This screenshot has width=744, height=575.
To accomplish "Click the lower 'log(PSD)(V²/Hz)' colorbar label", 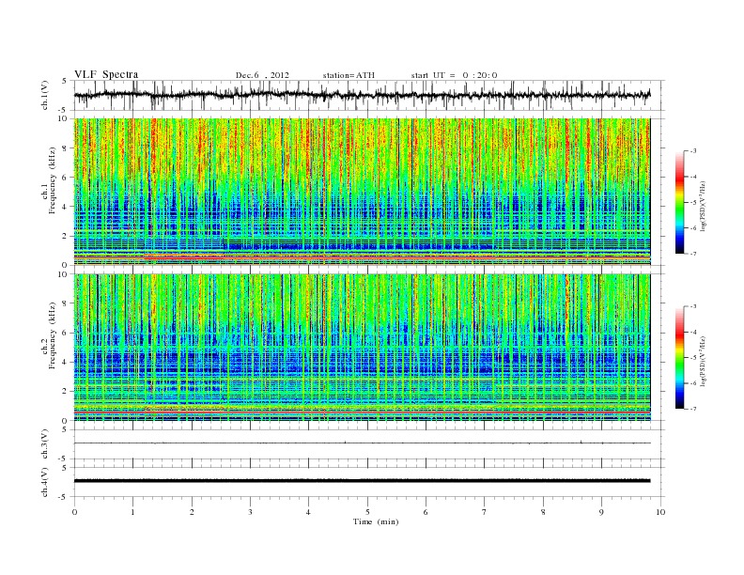I will 703,361.
